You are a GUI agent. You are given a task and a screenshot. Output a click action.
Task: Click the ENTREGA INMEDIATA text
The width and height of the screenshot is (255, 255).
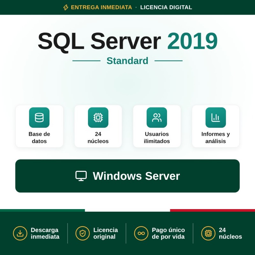click(101, 7)
